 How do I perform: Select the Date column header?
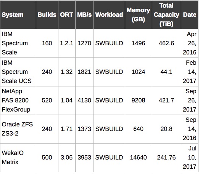[190, 15]
